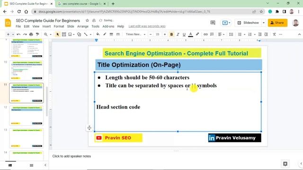Set border dash style
This screenshot has width=303, height=170.
tap(118, 34)
